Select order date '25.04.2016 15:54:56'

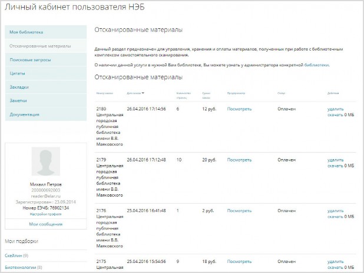pos(146,261)
